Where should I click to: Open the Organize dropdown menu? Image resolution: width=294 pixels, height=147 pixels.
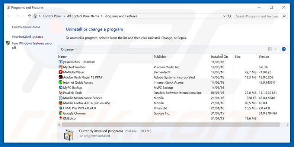[69, 49]
